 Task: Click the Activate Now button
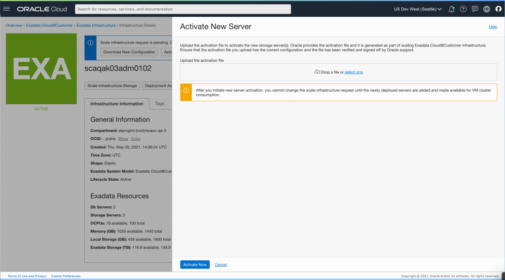(195, 265)
